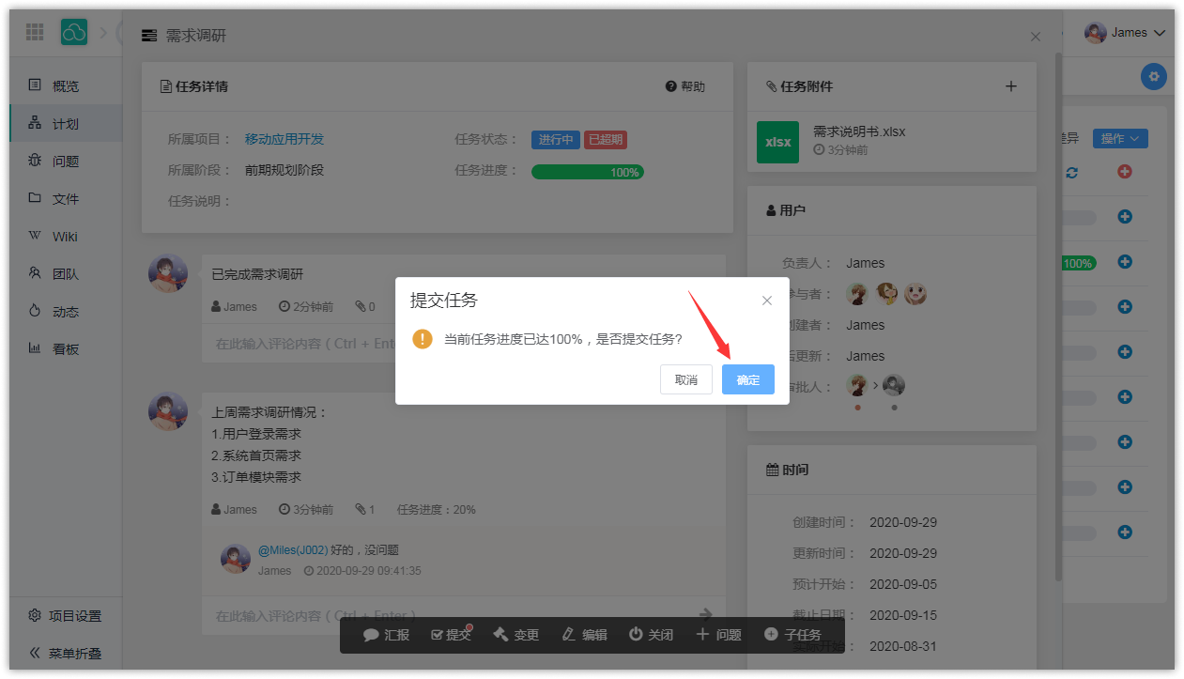Viewport: 1184px width, 679px height.
Task: Click the 关闭 toolbar button
Action: pyautogui.click(x=651, y=635)
